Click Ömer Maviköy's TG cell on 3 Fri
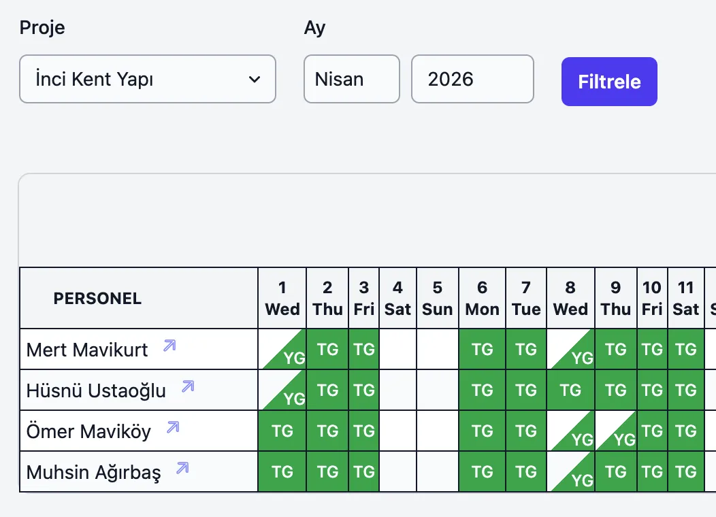The width and height of the screenshot is (716, 517). [364, 431]
